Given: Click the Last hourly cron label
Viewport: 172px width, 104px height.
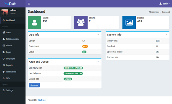Looking at the screenshot, I should 35,68.
